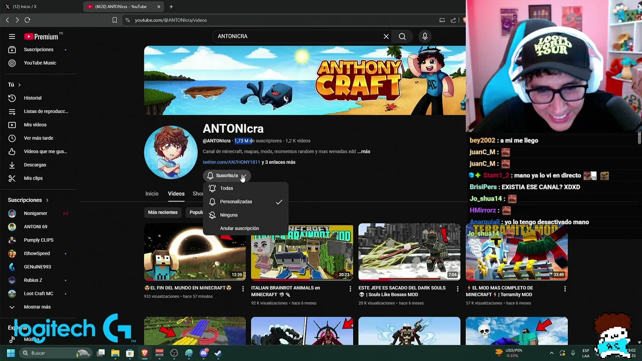This screenshot has height=361, width=642.
Task: Play EL FIN DEL MUNDO EN MINECRAFT thumbnail
Action: 195,252
